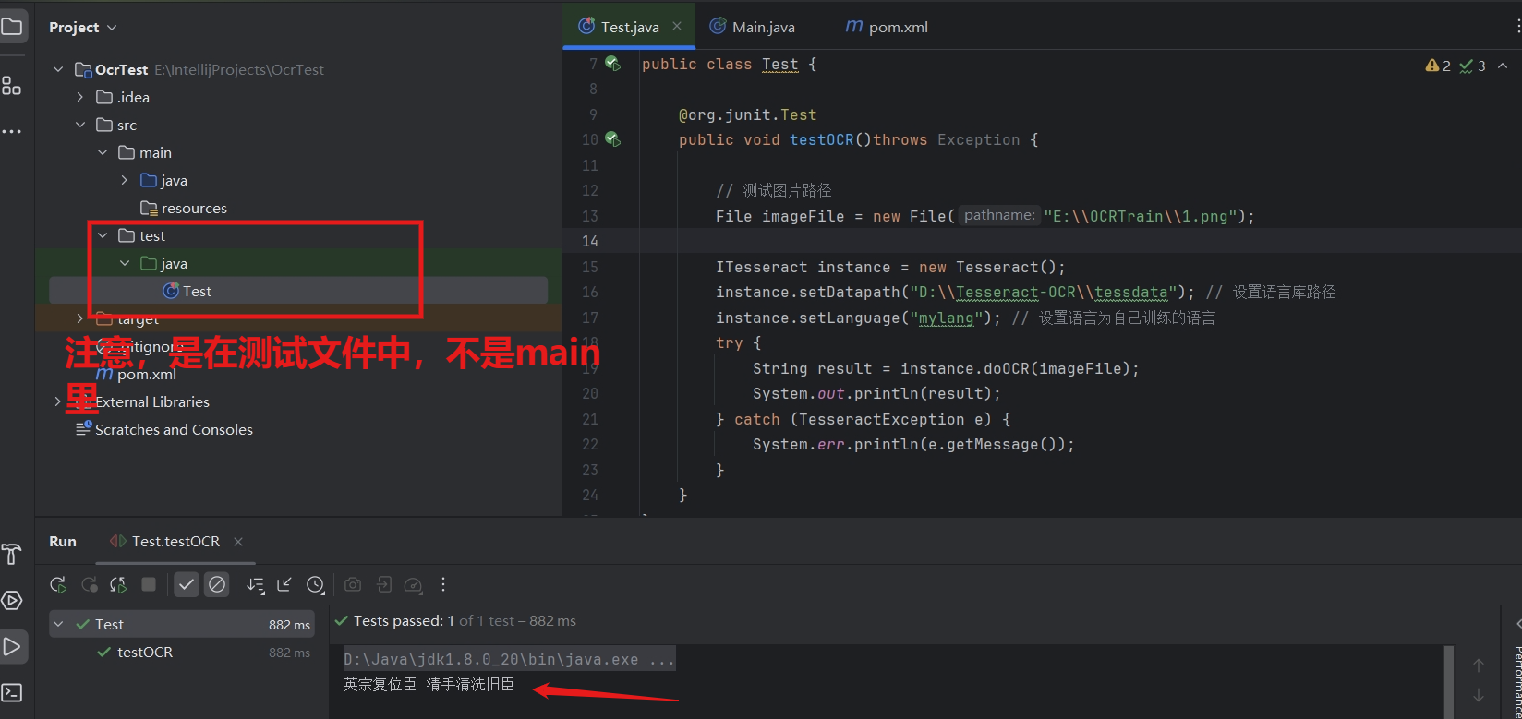This screenshot has height=719, width=1522.
Task: Click the "mylang" string in setLanguage call
Action: coord(947,318)
